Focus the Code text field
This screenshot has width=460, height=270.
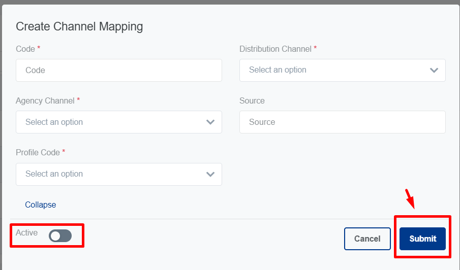coord(118,70)
